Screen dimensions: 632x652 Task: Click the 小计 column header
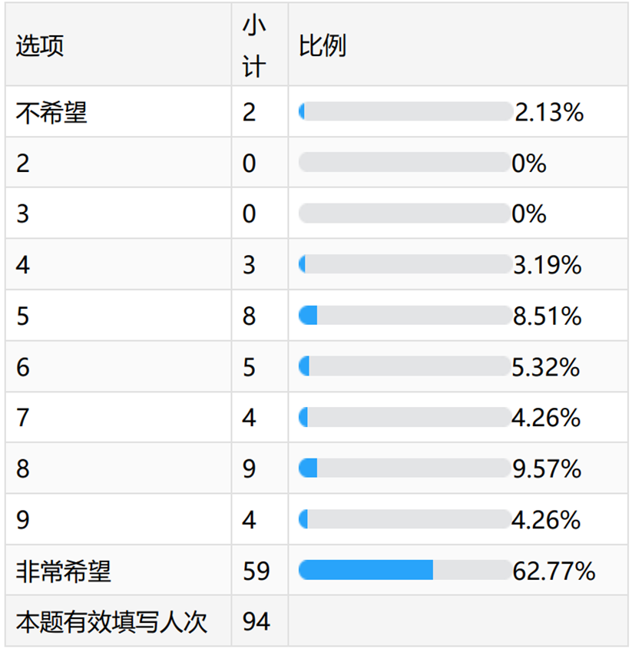pyautogui.click(x=254, y=46)
